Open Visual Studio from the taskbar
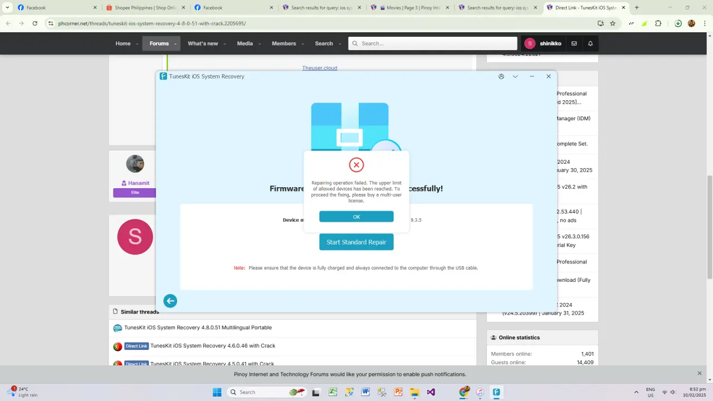The image size is (713, 401). point(431,392)
